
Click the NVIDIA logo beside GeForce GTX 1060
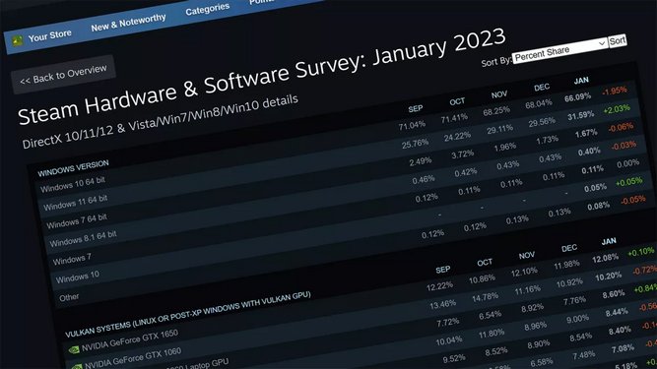(77, 366)
